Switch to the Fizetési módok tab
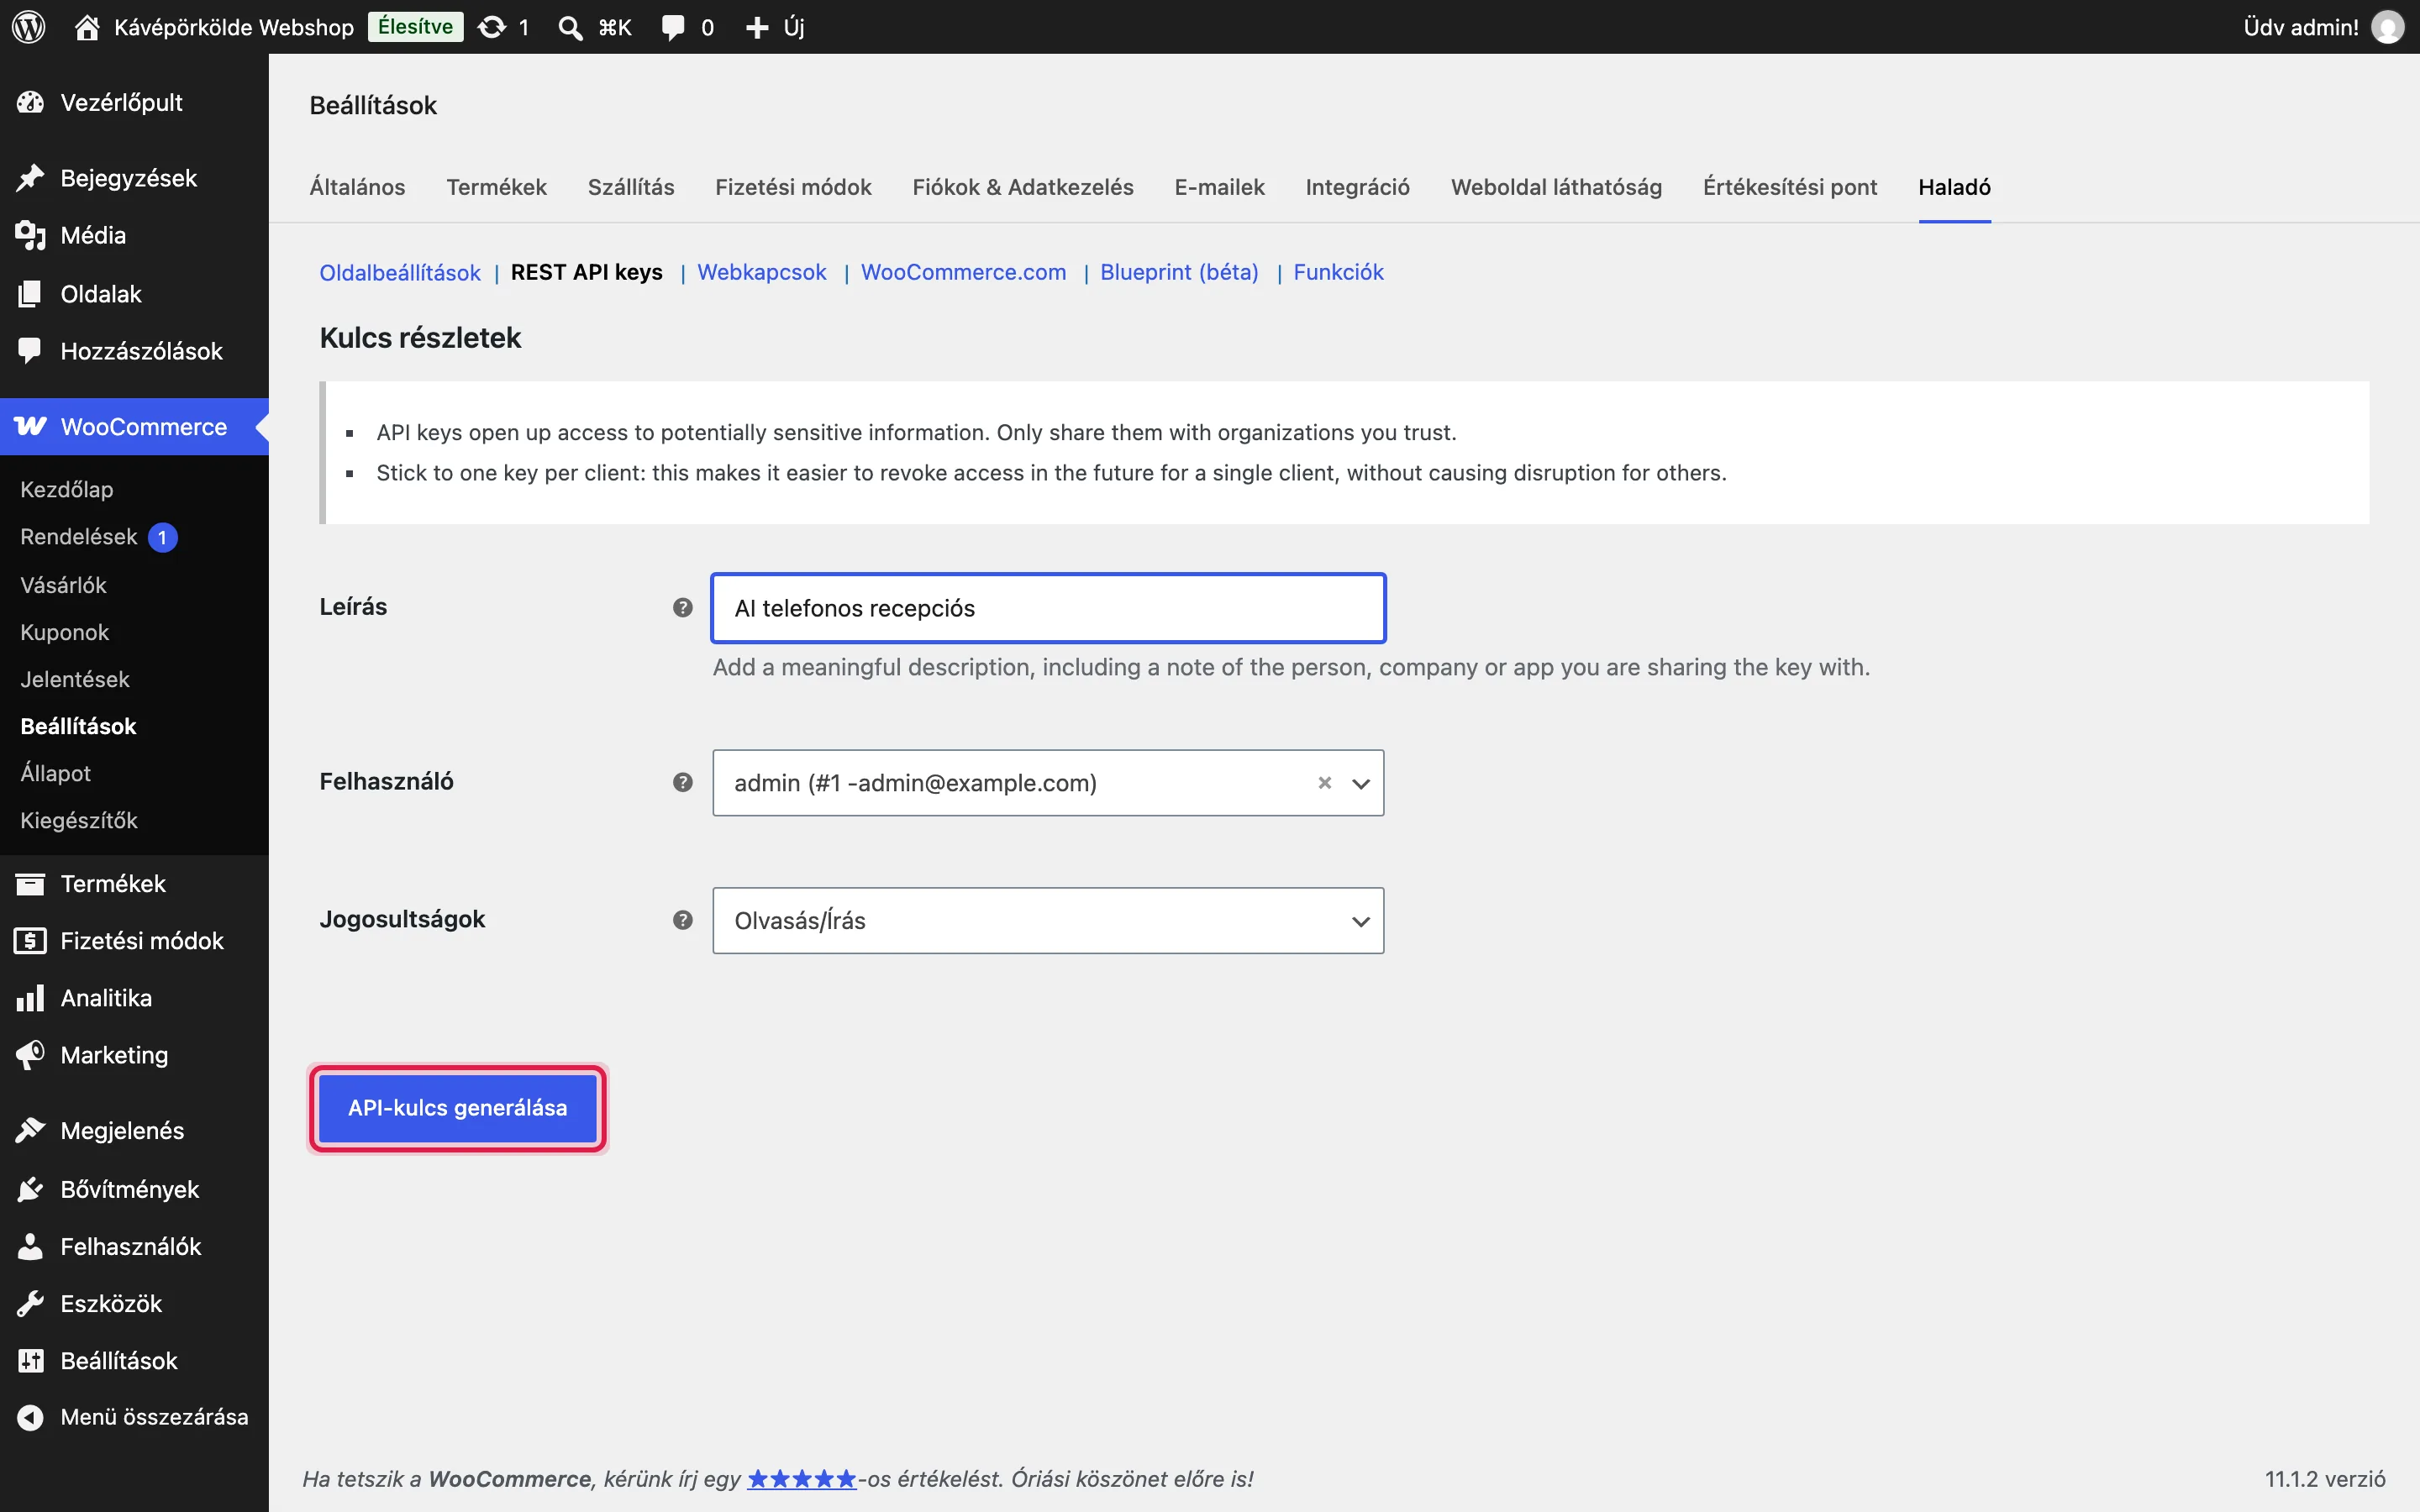 pos(793,187)
